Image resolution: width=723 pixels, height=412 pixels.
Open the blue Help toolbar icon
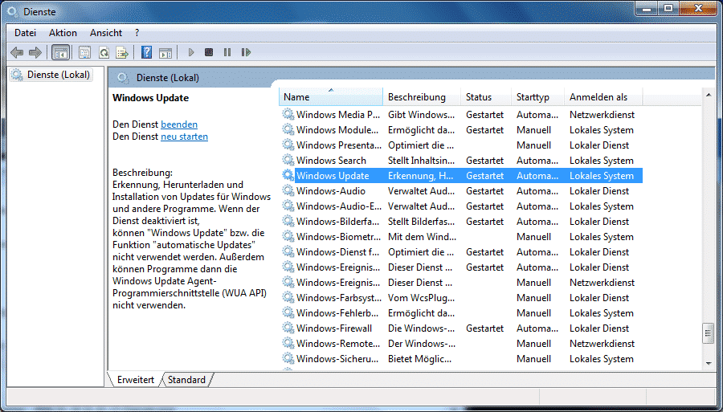point(146,52)
